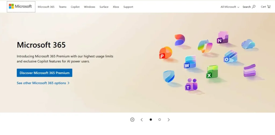Click the PowerPoint app icon
Screen dimensions: 275x135
165,53
